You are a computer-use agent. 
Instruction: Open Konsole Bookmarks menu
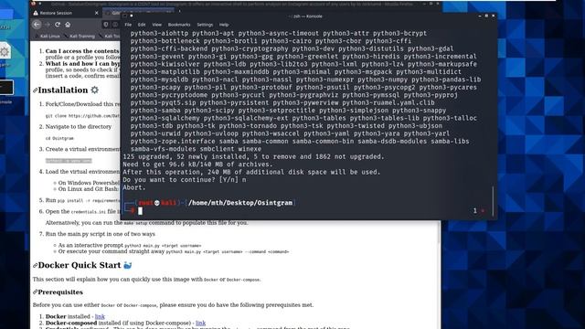[x=179, y=25]
